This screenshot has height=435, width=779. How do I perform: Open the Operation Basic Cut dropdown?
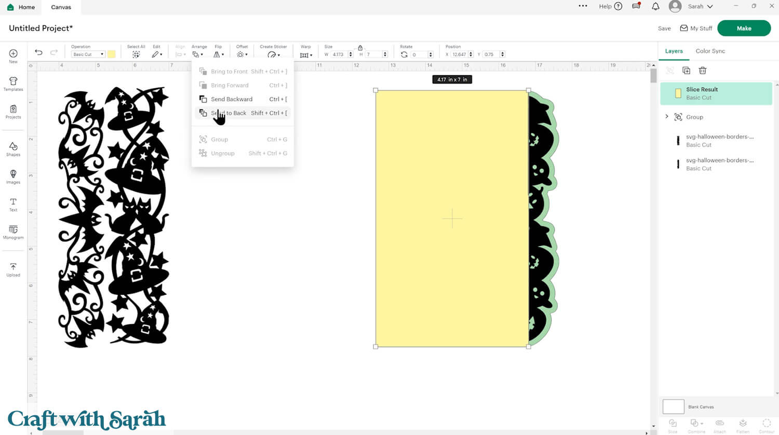[x=88, y=55]
